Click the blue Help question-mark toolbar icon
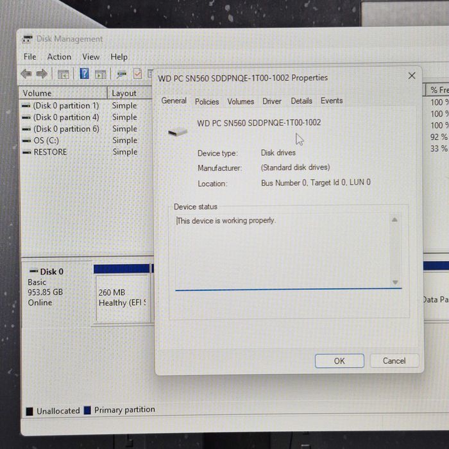Screen dimensions: 449x449 (84, 74)
